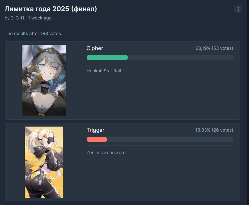Click the Cipher 28,19% vote count
The height and width of the screenshot is (205, 249).
click(x=214, y=48)
